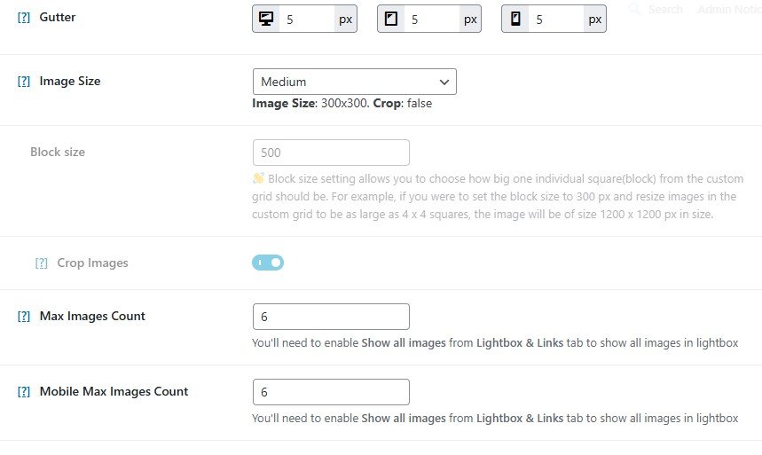Click the tablet device icon for Gutter
This screenshot has height=455, width=762.
(x=390, y=19)
